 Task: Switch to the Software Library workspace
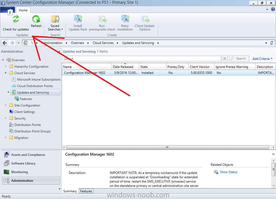pyautogui.click(x=31, y=163)
